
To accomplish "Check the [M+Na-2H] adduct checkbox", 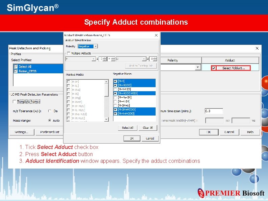I will pyautogui.click(x=115, y=97).
